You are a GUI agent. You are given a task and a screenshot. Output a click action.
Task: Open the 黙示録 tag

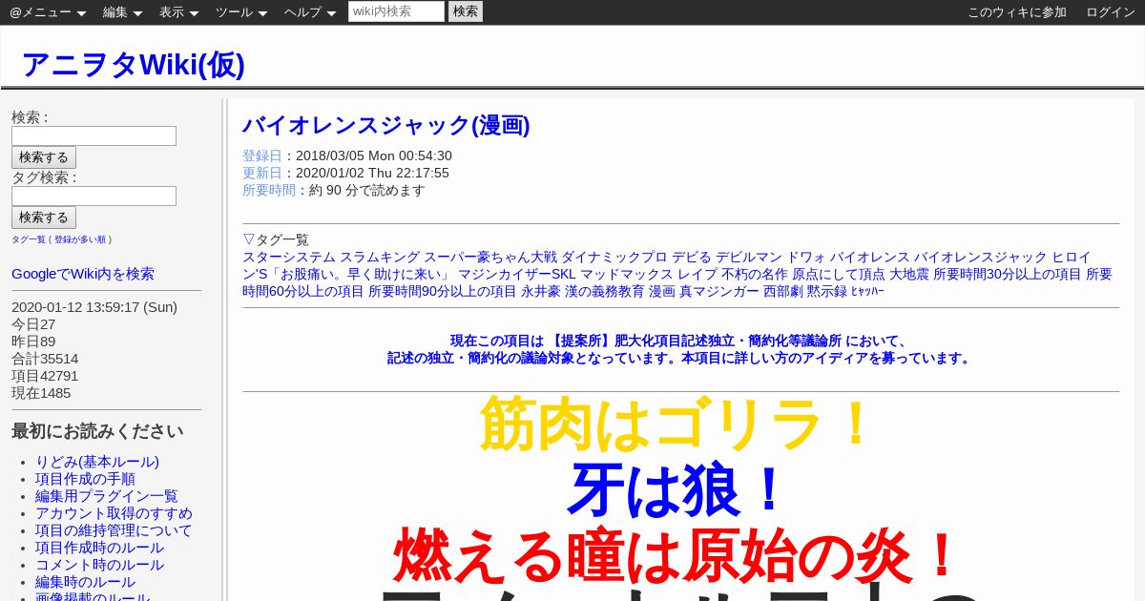(x=827, y=291)
